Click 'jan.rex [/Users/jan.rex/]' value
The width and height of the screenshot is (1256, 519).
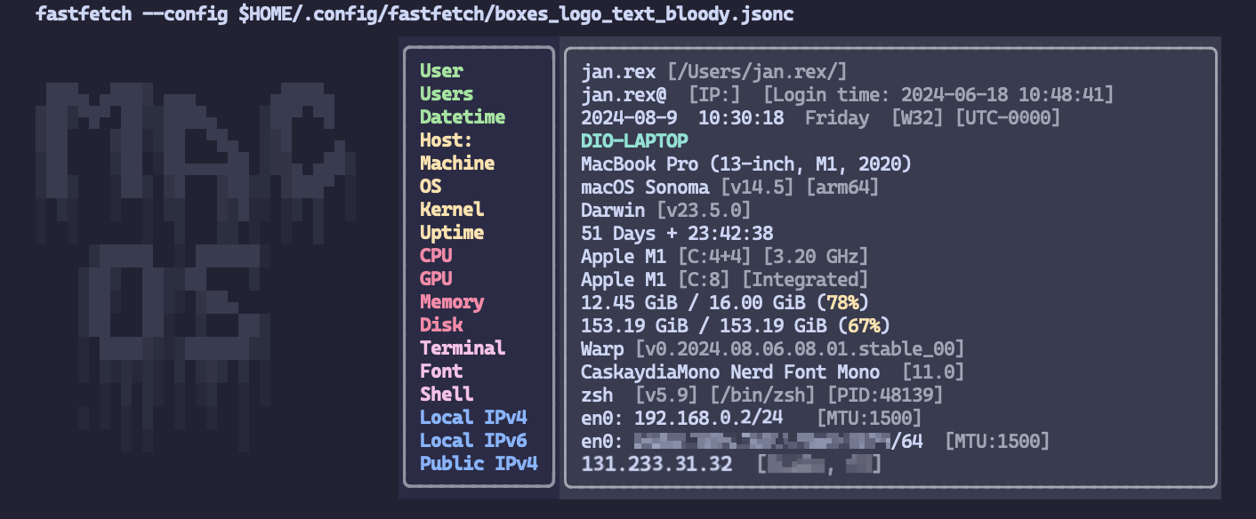point(714,71)
